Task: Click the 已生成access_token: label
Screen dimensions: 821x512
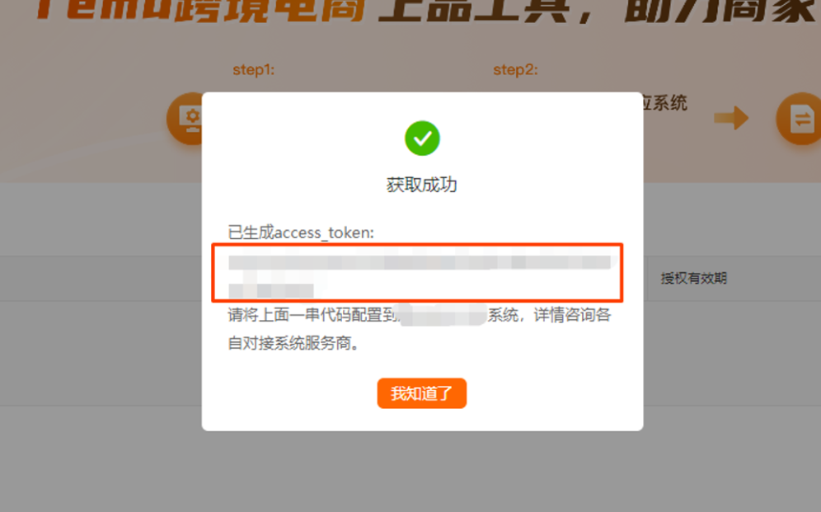Action: pyautogui.click(x=301, y=232)
